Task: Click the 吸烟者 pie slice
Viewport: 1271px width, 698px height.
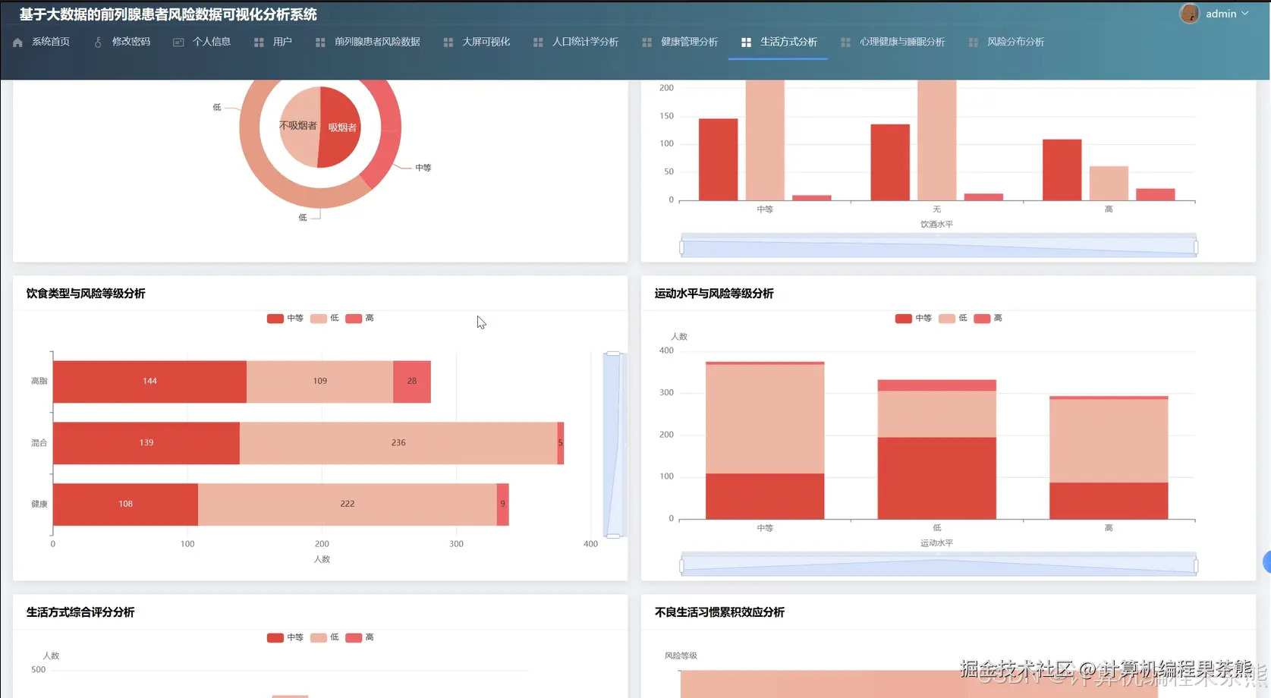Action: pyautogui.click(x=341, y=127)
